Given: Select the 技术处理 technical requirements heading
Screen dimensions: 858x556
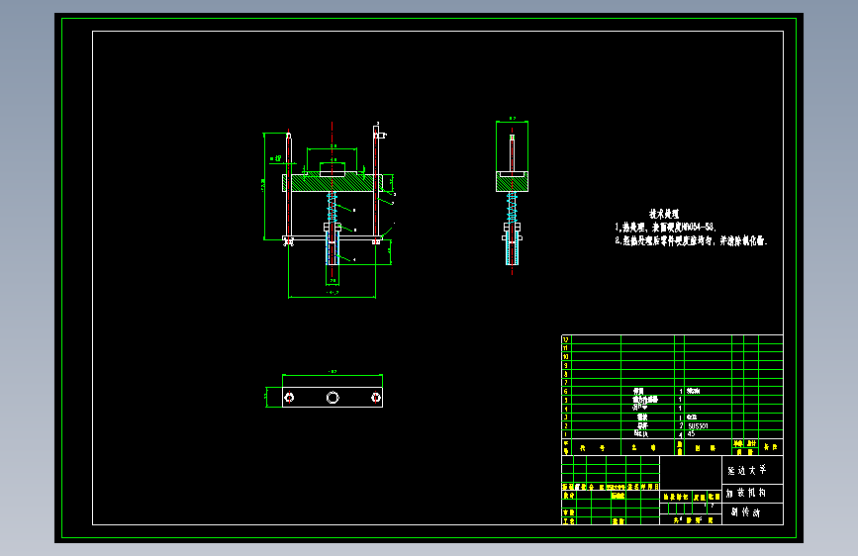Looking at the screenshot, I should coord(664,214).
